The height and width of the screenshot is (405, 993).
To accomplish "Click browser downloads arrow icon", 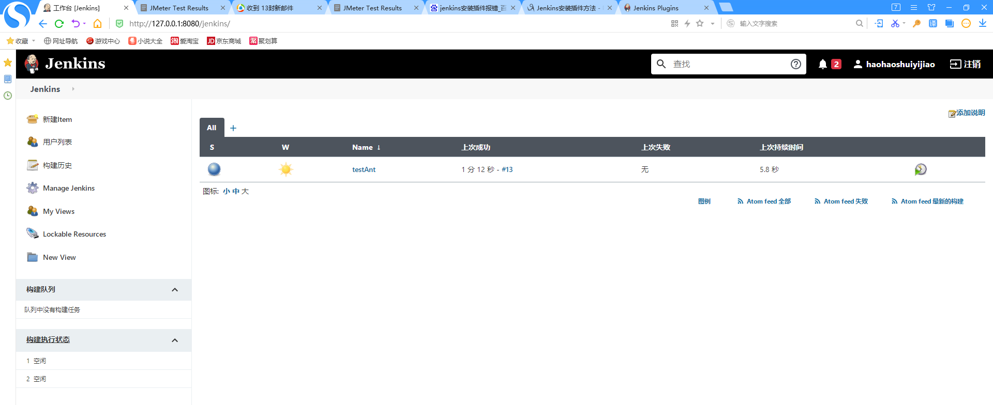I will (x=983, y=23).
